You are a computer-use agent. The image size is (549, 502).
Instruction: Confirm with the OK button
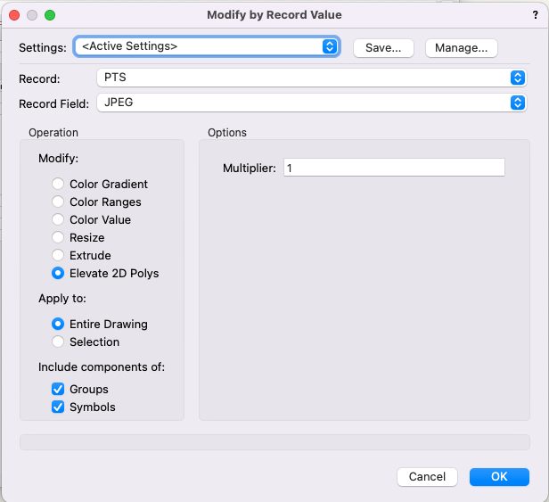point(499,477)
